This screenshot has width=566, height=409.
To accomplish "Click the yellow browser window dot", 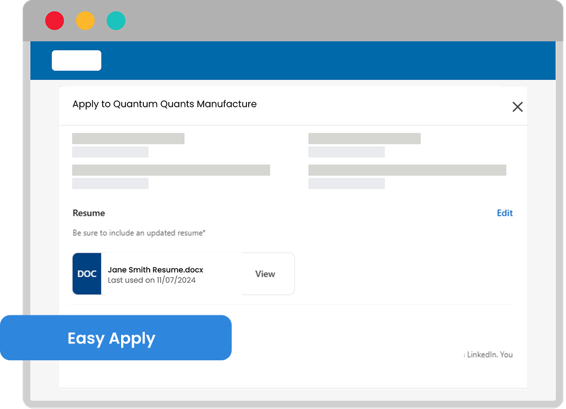I will click(x=85, y=21).
